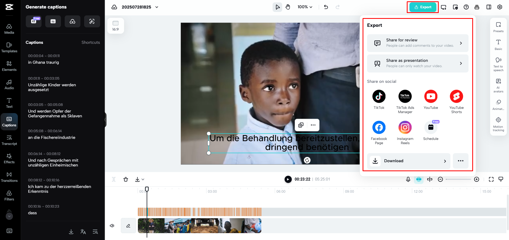
Task: Share the video to TikTok
Action: coord(379,96)
